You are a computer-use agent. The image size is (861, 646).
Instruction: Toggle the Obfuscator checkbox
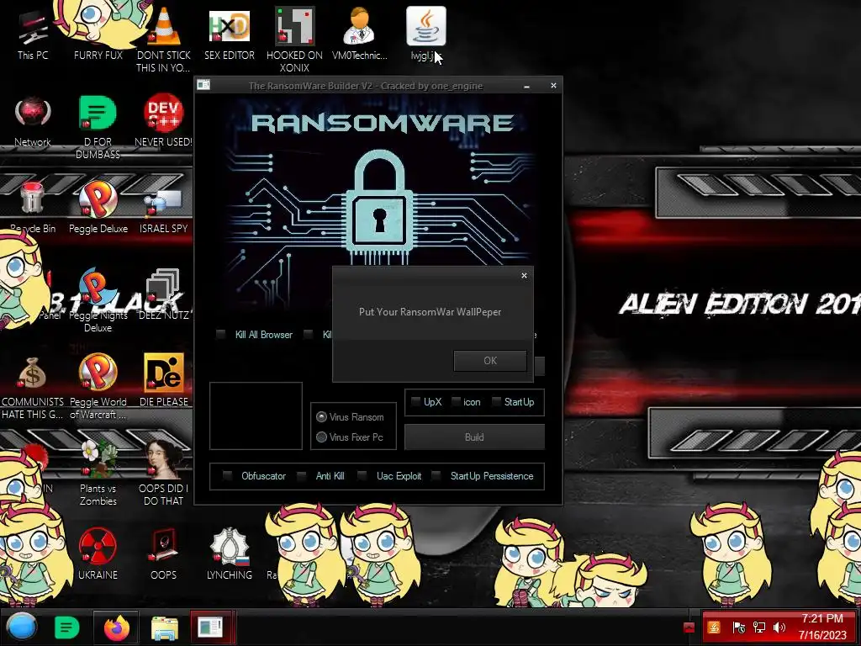pos(227,476)
